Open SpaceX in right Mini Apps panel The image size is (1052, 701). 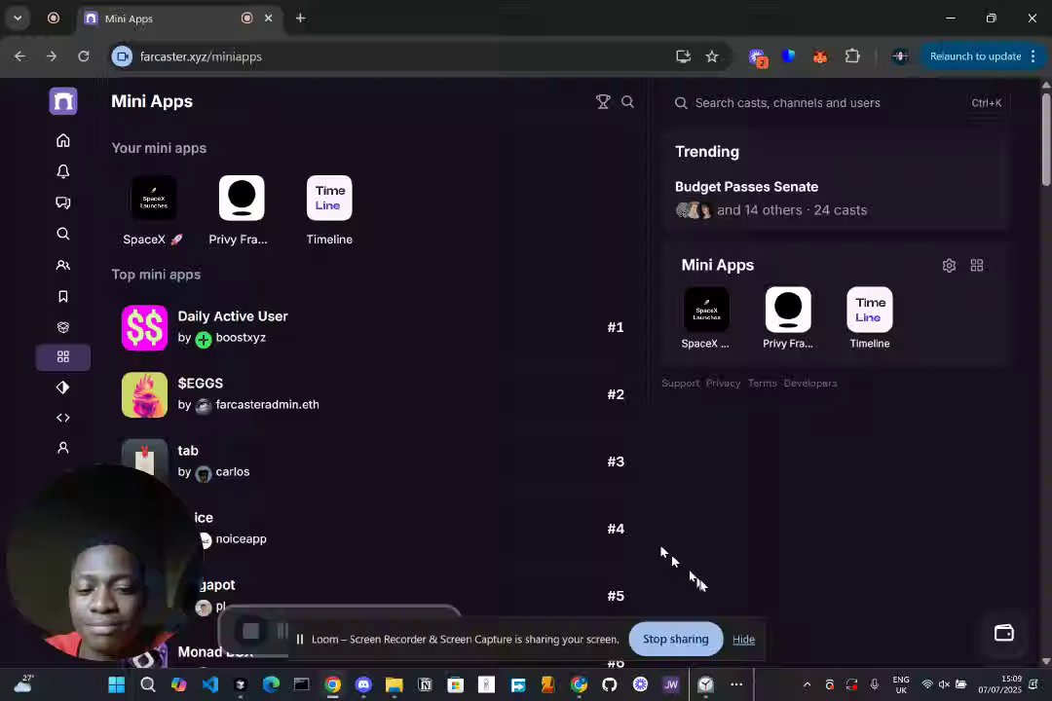pos(706,318)
